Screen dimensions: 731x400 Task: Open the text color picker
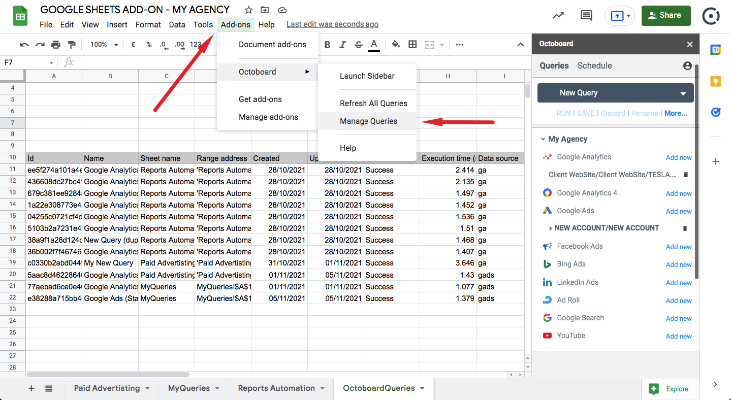374,45
